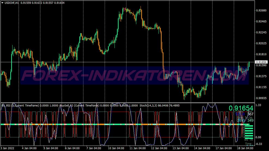Click the 13 Jan 04:00 time axis label
Image resolution: width=269 pixels, height=151 pixels.
(x=180, y=149)
